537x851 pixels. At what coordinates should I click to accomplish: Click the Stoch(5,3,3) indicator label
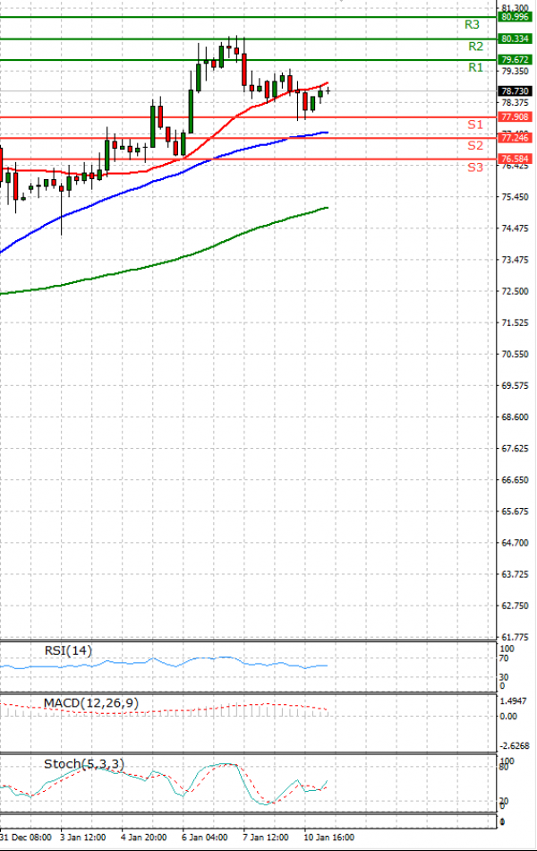(84, 764)
